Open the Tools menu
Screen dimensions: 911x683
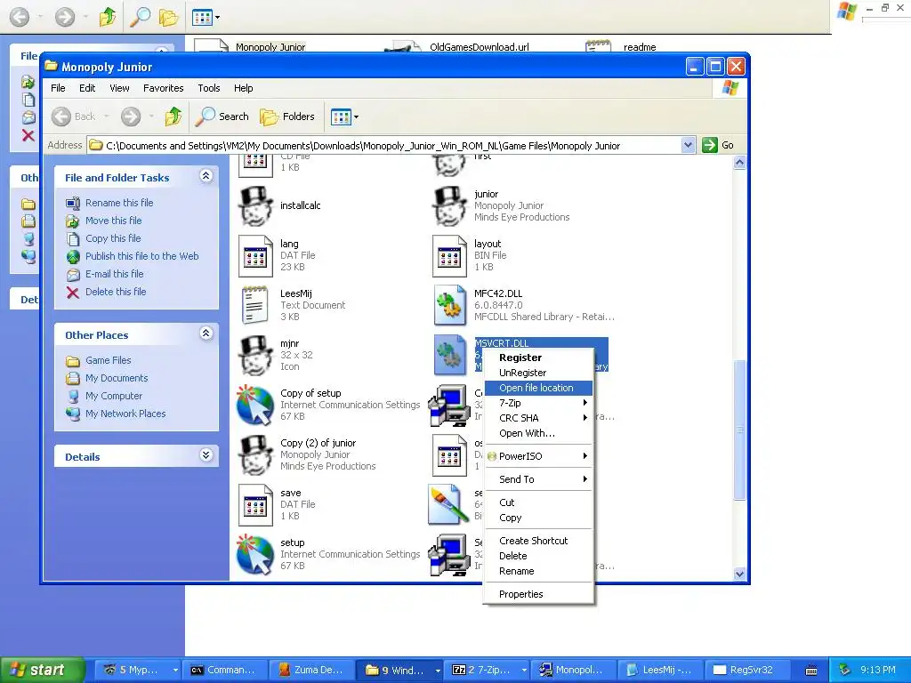208,88
